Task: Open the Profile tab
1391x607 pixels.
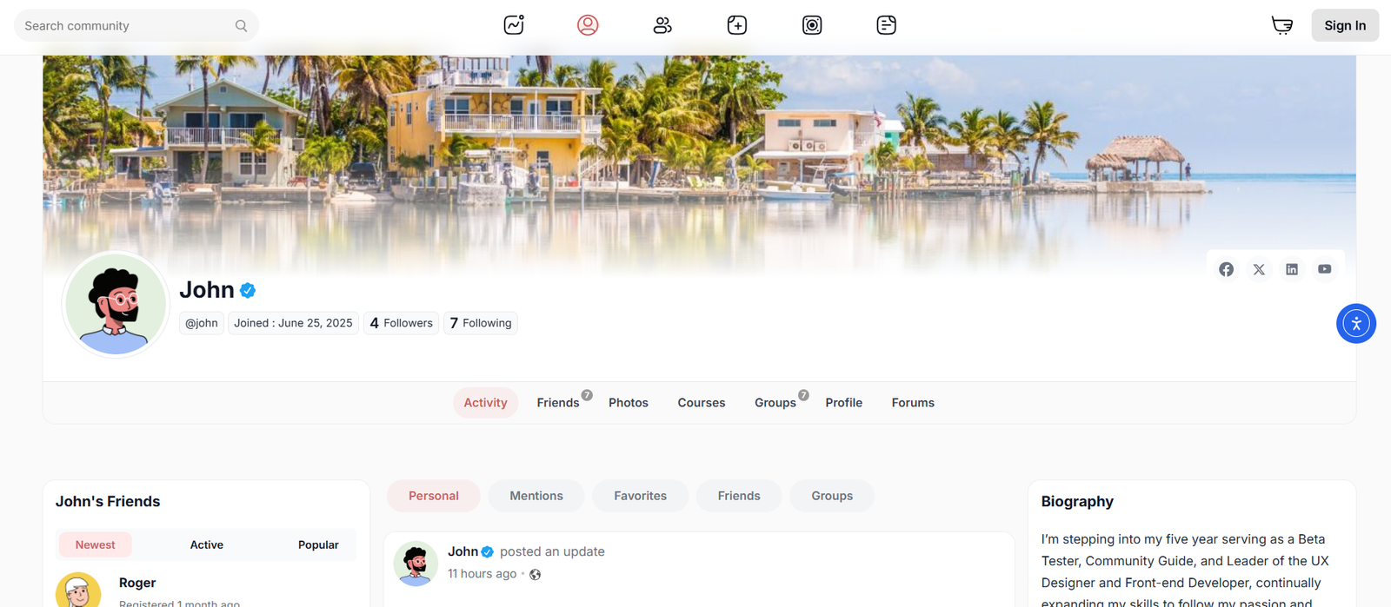Action: point(844,403)
